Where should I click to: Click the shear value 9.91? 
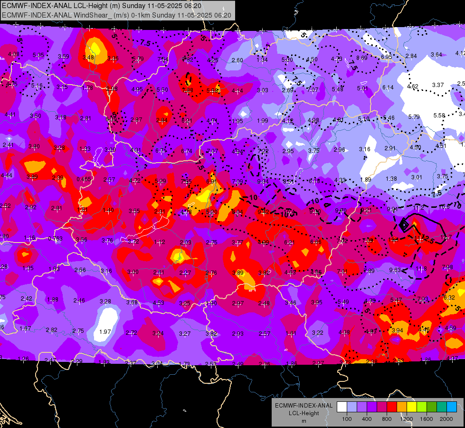pos(392,209)
